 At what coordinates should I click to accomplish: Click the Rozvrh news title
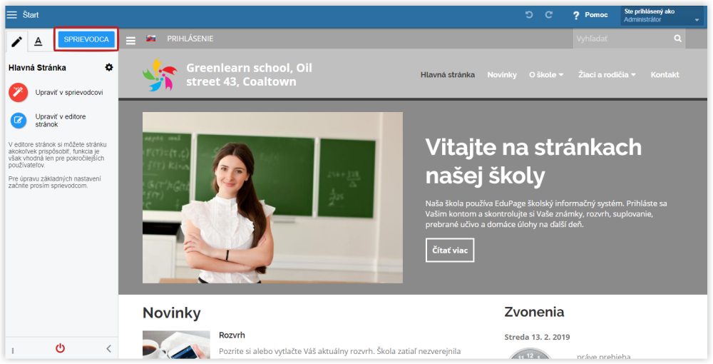click(x=232, y=335)
